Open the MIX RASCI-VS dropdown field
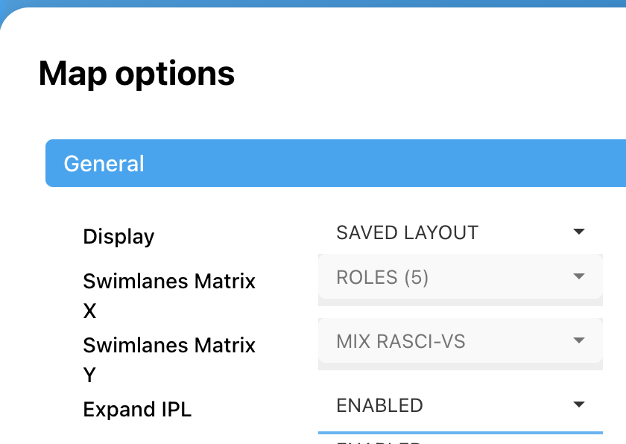The image size is (626, 444). [447, 342]
